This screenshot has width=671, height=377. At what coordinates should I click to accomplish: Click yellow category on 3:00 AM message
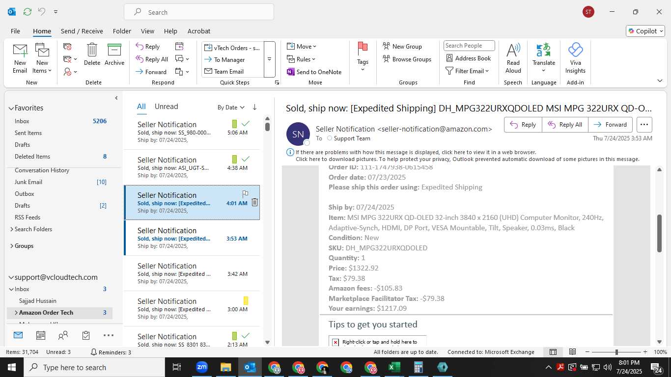pos(246,300)
